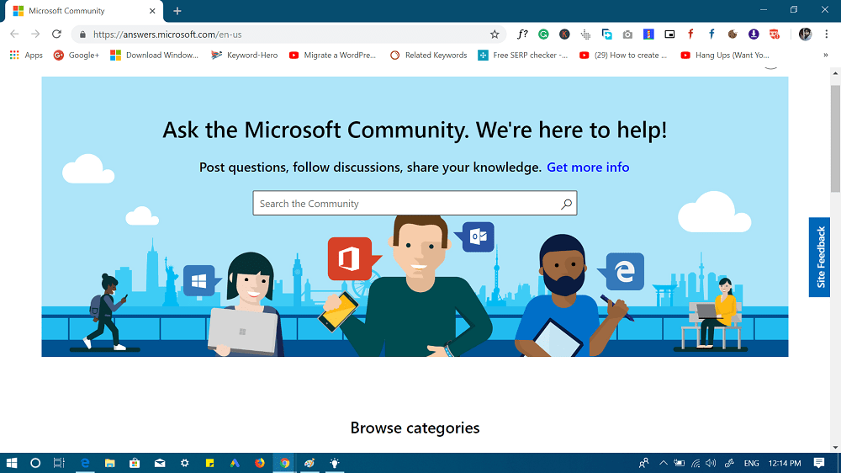Click the ENG language indicator
This screenshot has height=473, width=841.
751,463
